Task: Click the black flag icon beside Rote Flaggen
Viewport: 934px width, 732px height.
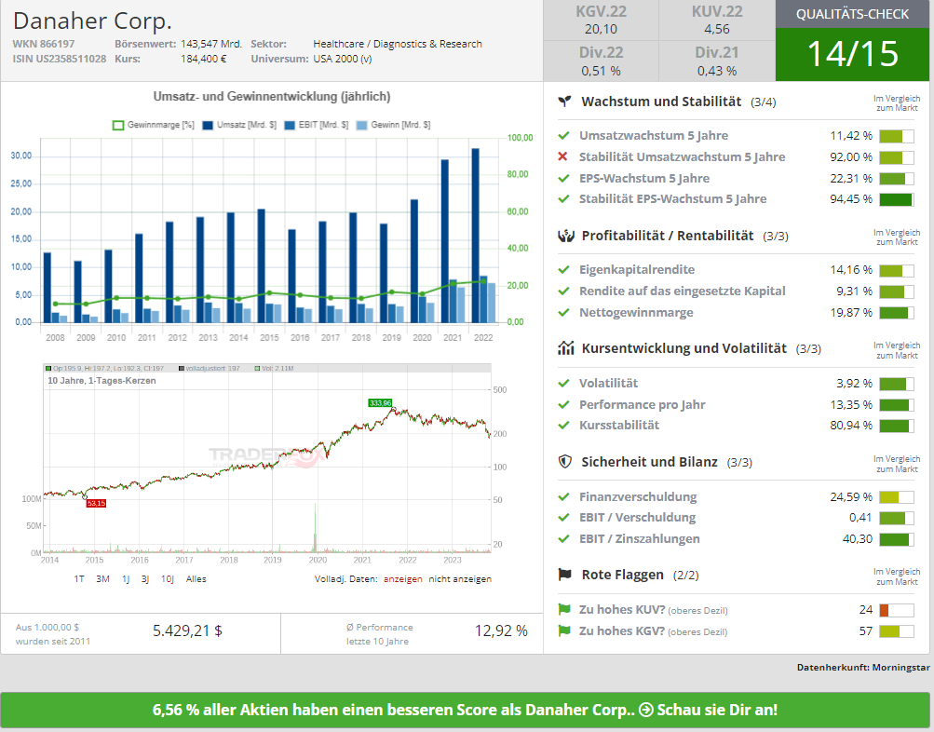Action: click(564, 575)
